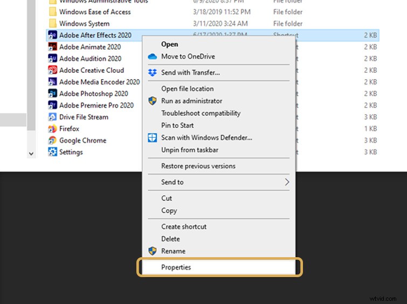Click the Windows System folder icon
Viewport: 407px width, 304px height.
[53, 23]
